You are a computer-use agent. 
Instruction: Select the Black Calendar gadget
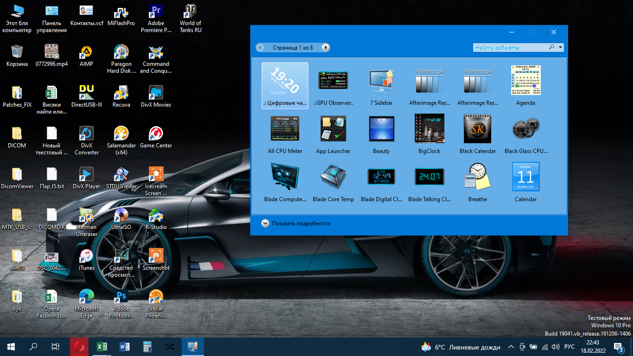pyautogui.click(x=478, y=133)
